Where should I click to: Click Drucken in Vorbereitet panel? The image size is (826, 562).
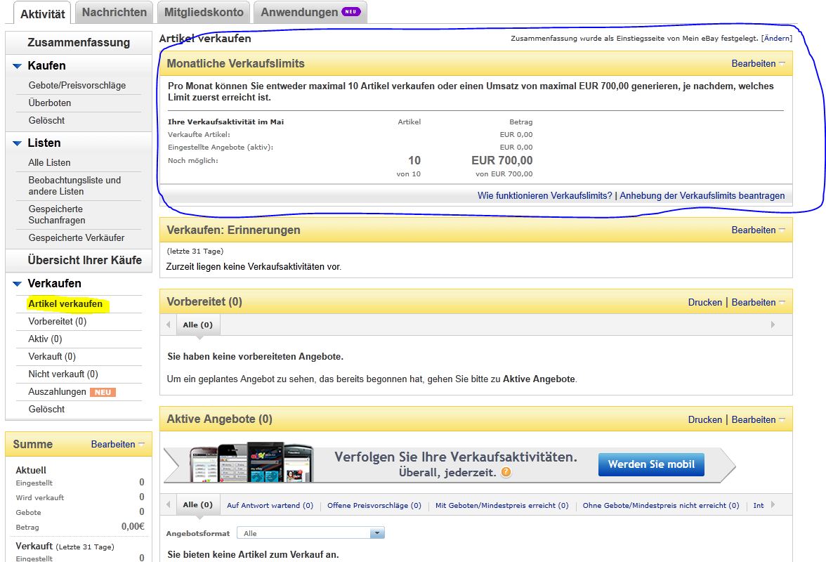point(705,302)
